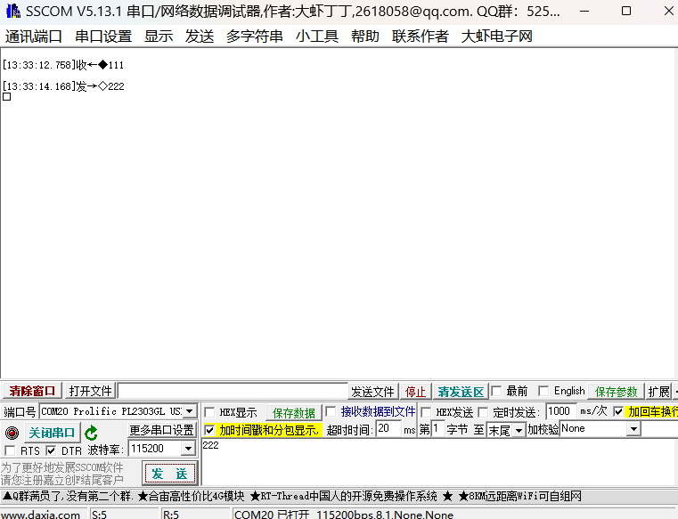The image size is (678, 519).
Task: Click the 清除窗口 clear window button
Action: pos(32,392)
